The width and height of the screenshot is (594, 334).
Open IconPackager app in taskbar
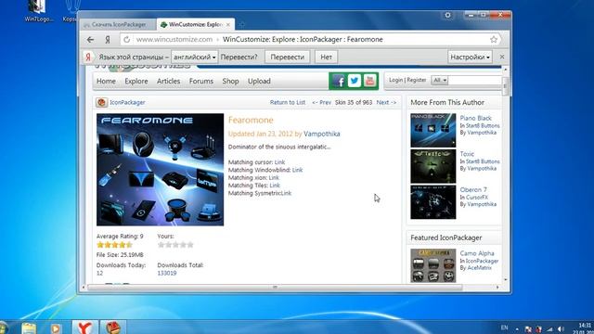coord(112,327)
